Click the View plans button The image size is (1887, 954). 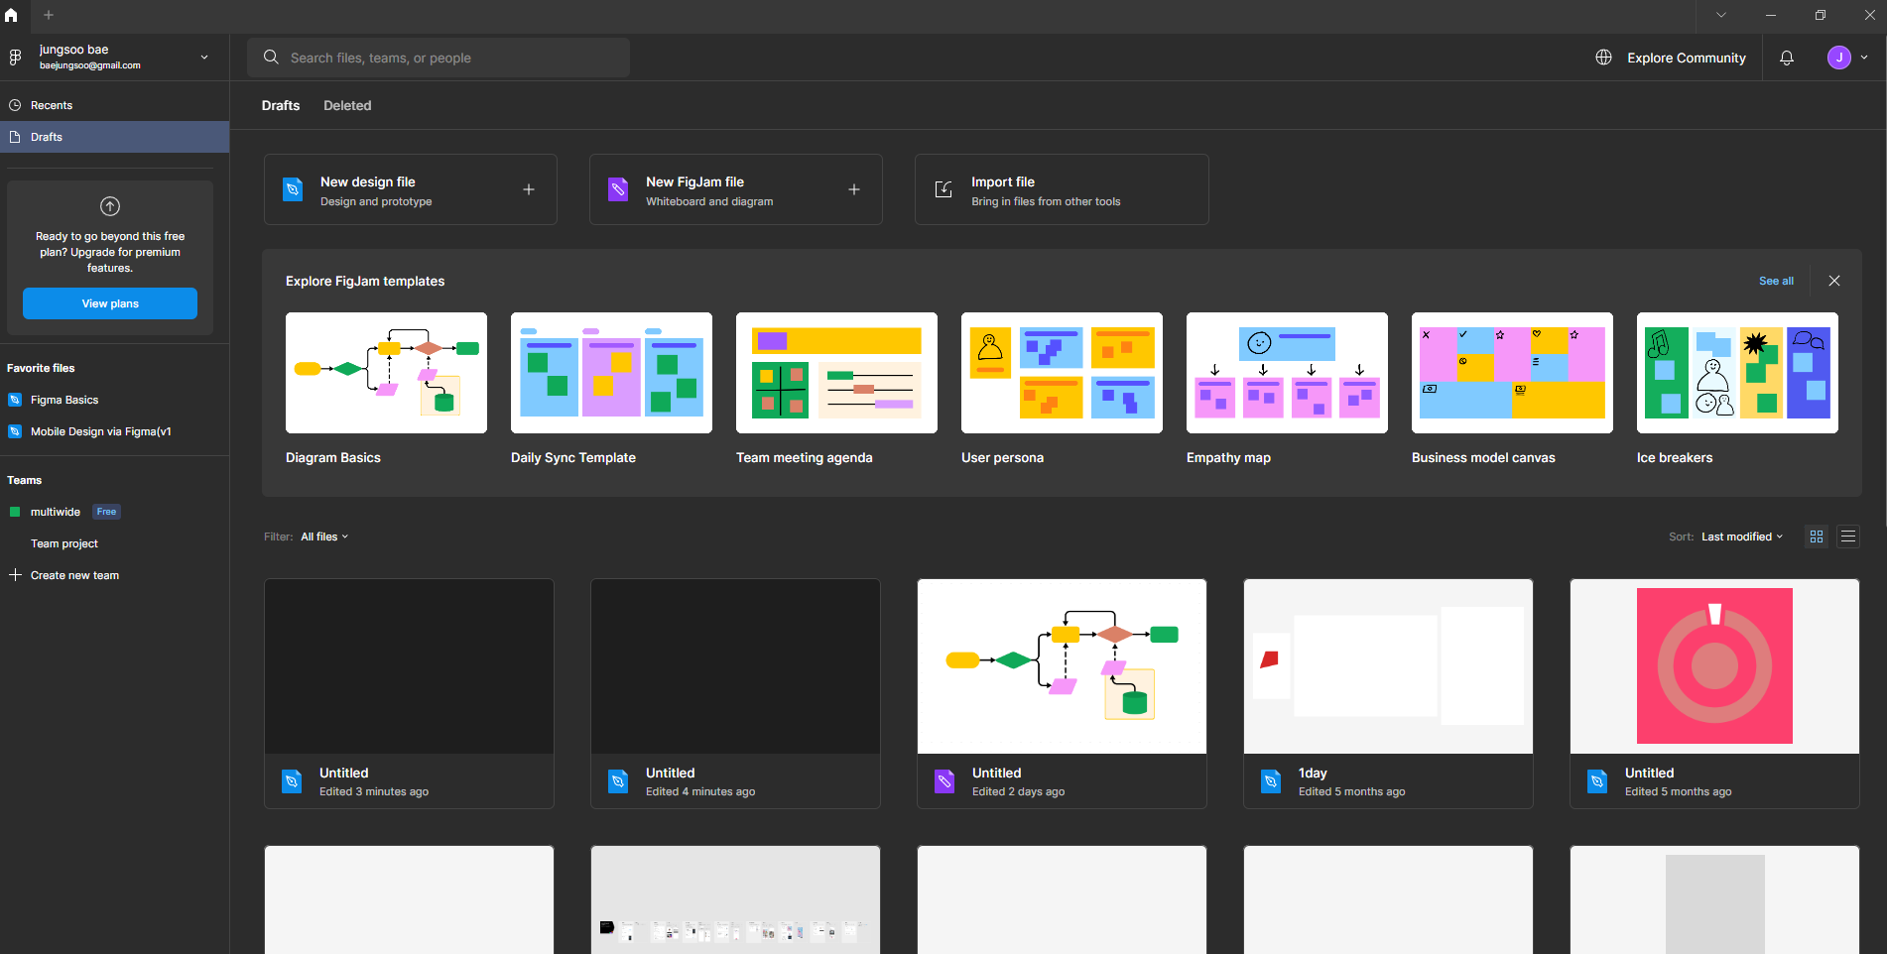110,303
